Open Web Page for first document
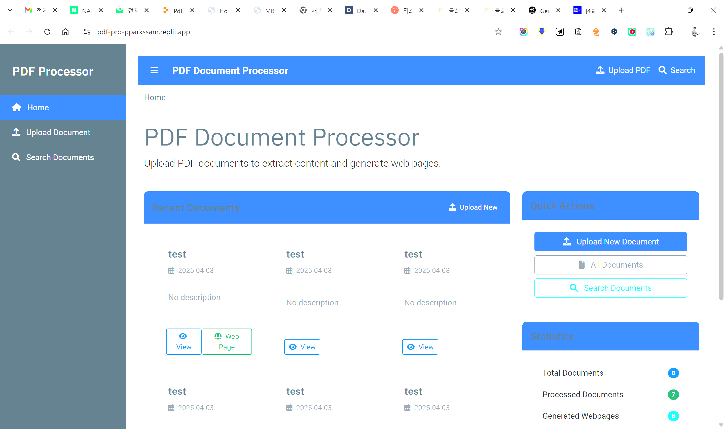 (227, 342)
